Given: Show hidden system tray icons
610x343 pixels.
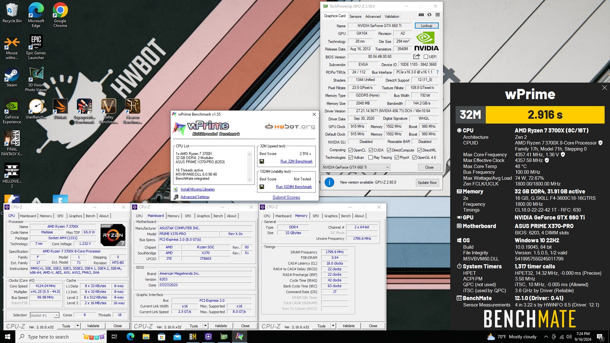Looking at the screenshot, I should pos(546,337).
